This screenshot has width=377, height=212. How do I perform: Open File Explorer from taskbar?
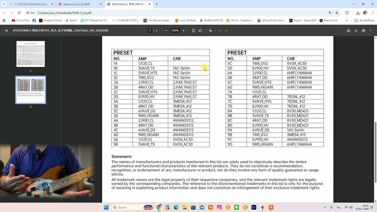(x=185, y=208)
